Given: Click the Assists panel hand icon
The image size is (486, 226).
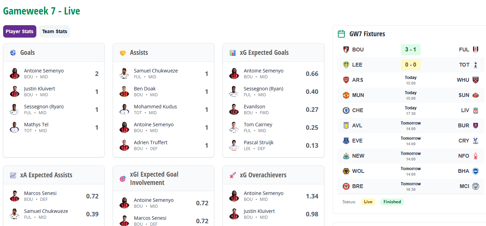Looking at the screenshot, I should [122, 52].
